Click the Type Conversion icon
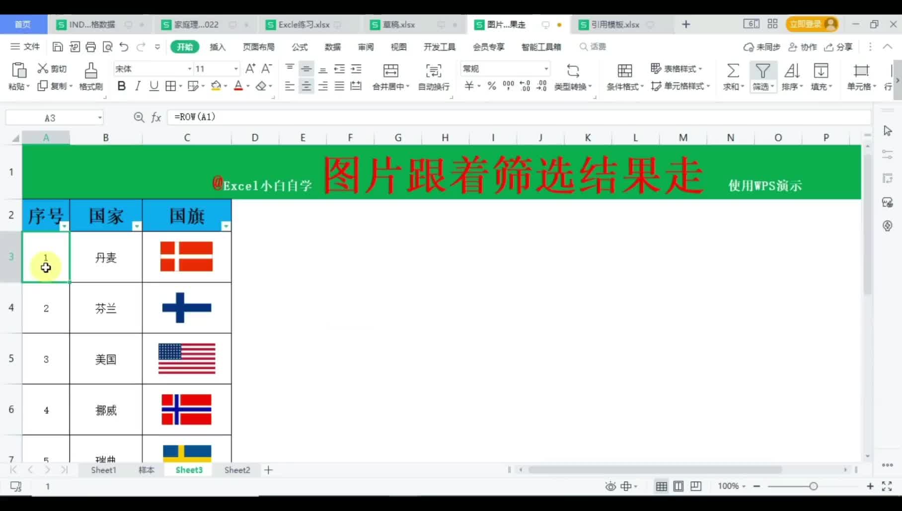902x511 pixels. click(x=573, y=70)
